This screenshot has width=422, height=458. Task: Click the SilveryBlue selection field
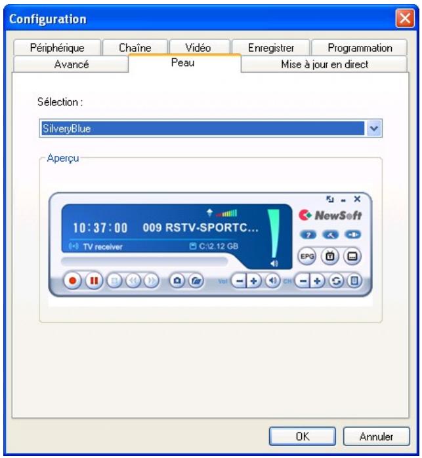[203, 128]
